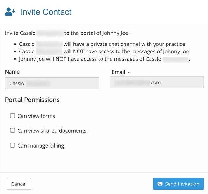
Task: Select the 'Can manage billing' label
Action: click(41, 146)
